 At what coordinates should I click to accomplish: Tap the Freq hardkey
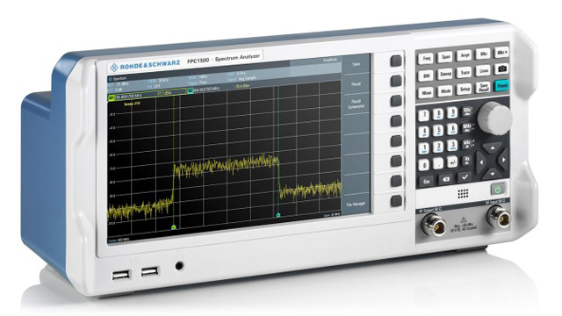tap(425, 59)
